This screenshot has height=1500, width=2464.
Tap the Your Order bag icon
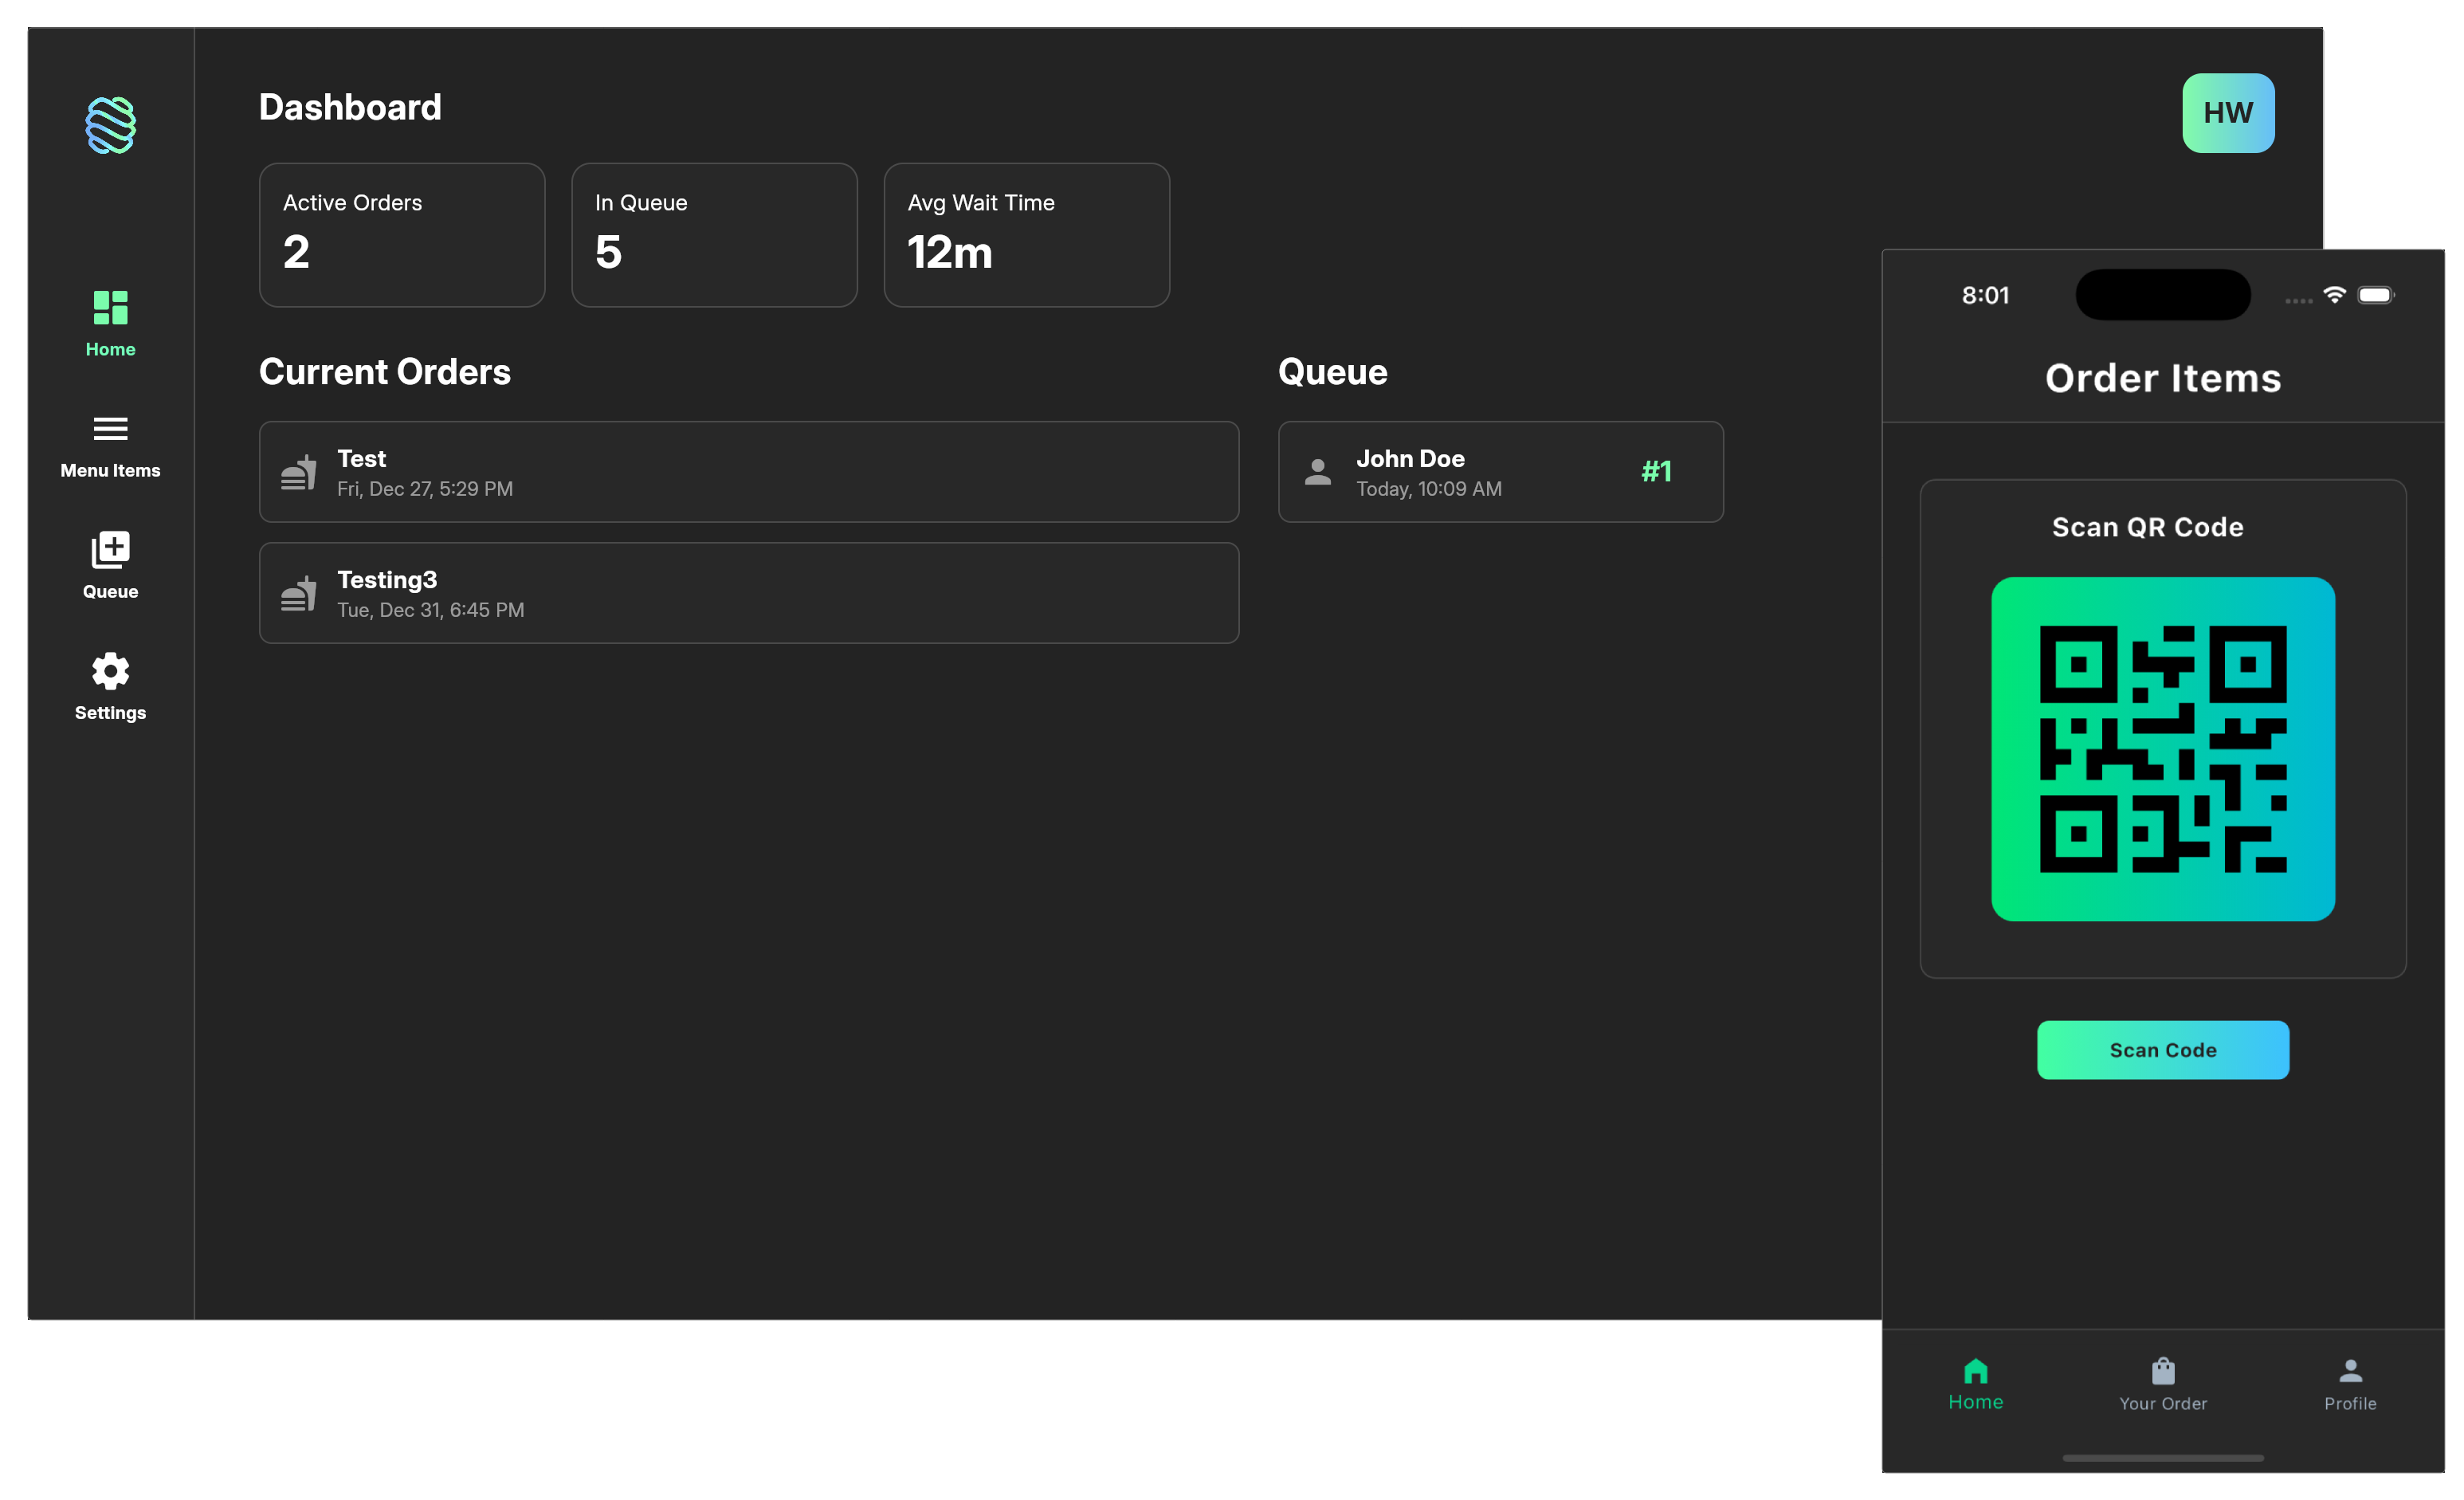2163,1370
